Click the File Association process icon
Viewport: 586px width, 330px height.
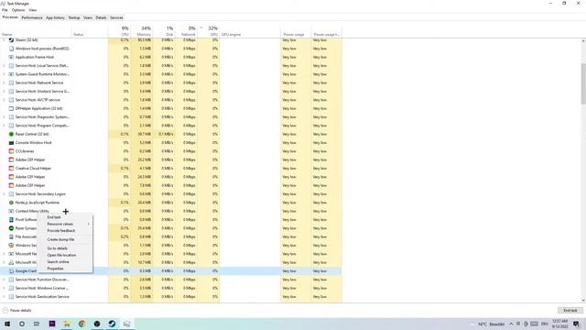(11, 236)
